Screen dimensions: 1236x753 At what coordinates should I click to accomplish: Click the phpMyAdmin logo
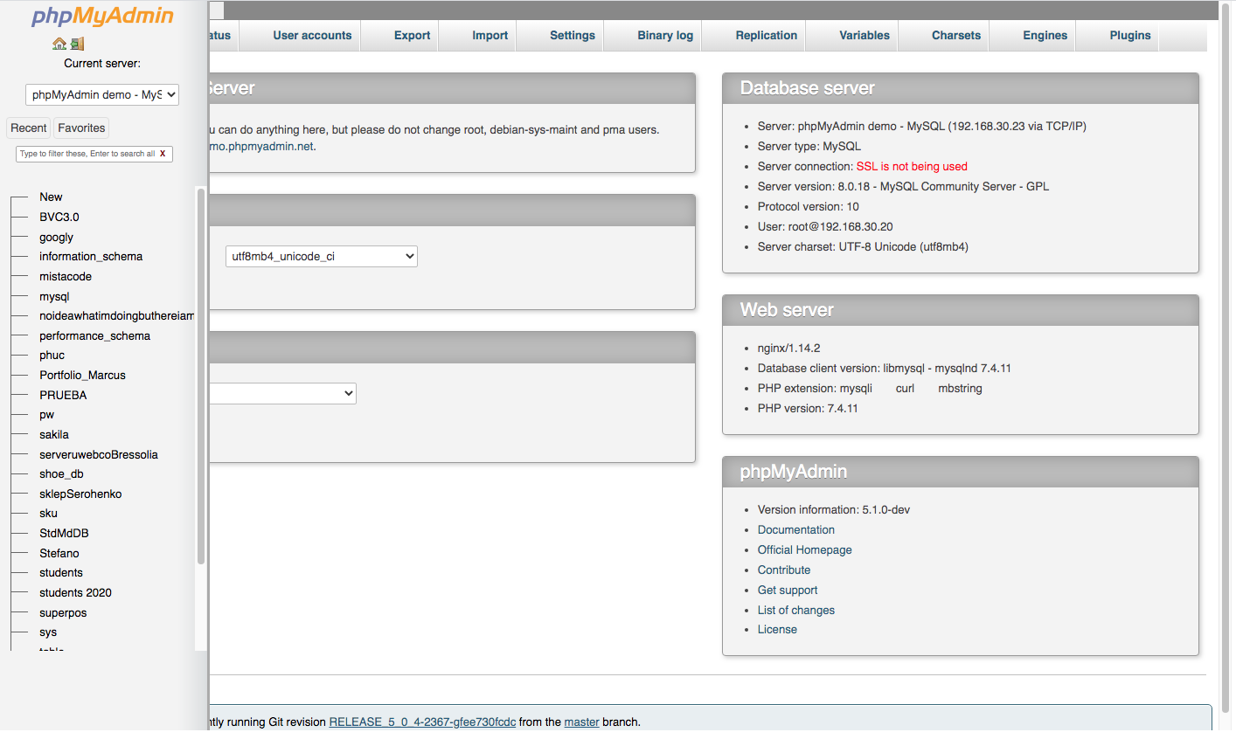102,17
